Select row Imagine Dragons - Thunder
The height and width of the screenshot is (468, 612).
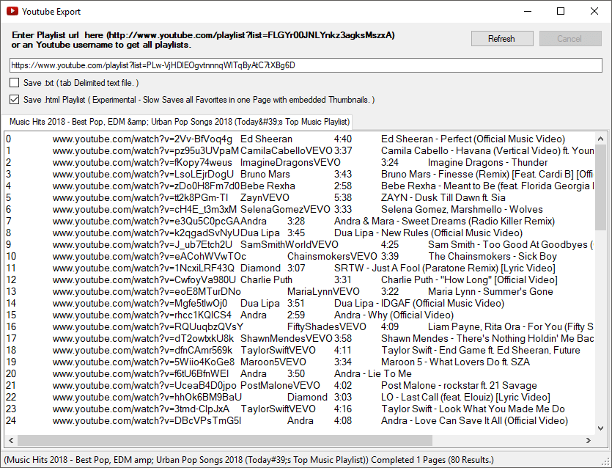pos(300,163)
